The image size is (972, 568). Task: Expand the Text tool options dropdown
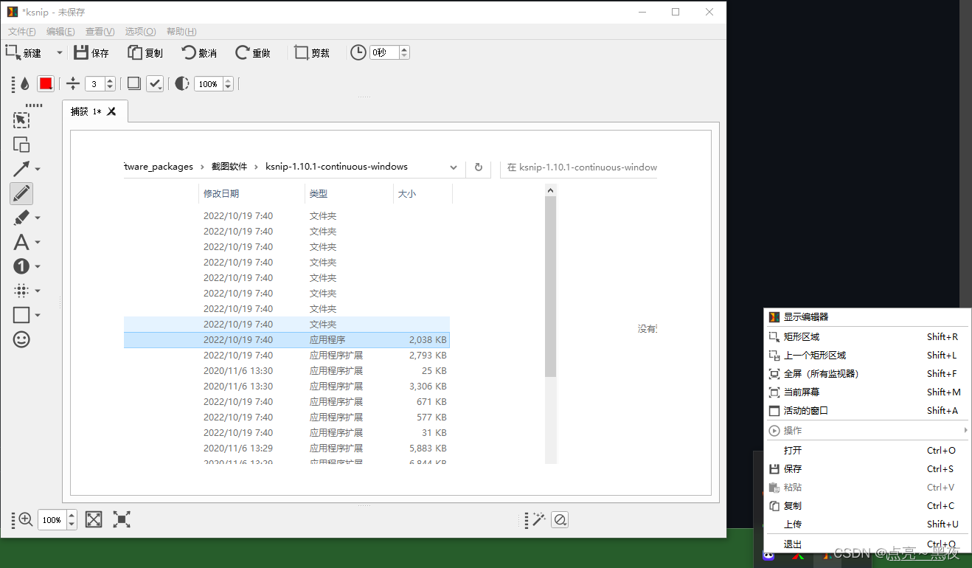pyautogui.click(x=38, y=242)
